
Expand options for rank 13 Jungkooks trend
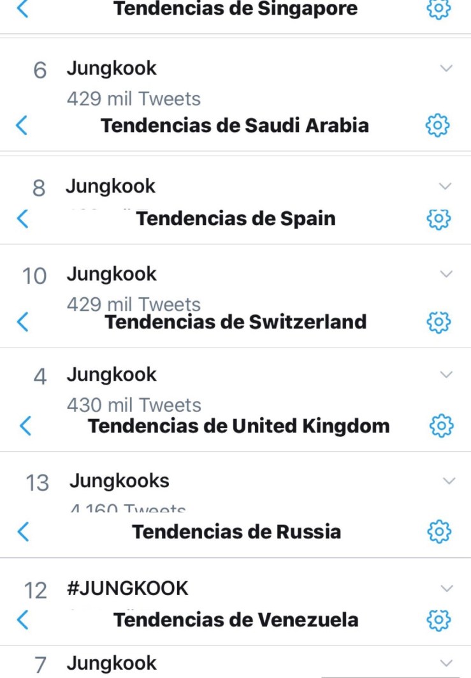[449, 481]
